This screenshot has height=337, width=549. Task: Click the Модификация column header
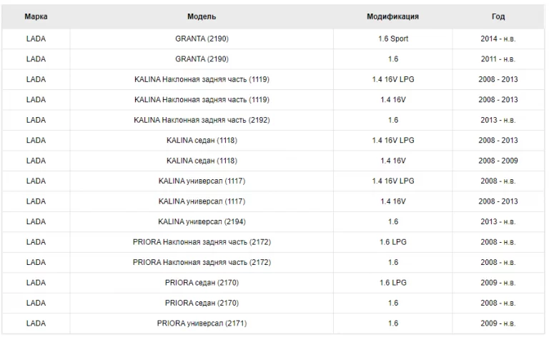point(392,16)
